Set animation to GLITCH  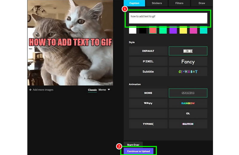click(188, 124)
